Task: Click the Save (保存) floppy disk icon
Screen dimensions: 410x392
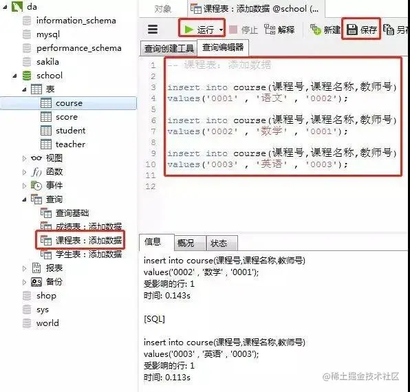Action: 352,30
